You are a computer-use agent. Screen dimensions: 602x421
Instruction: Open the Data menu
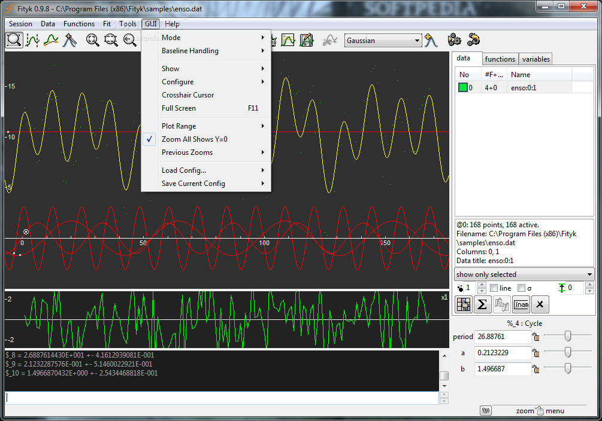[48, 24]
